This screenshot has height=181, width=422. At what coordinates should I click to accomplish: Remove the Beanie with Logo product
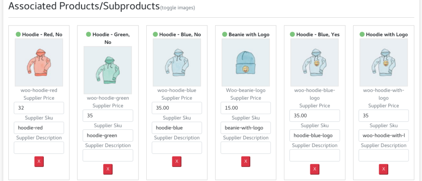(x=246, y=161)
